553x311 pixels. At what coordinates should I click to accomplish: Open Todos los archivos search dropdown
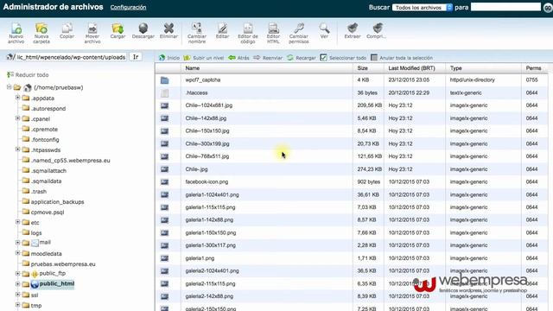(x=423, y=8)
